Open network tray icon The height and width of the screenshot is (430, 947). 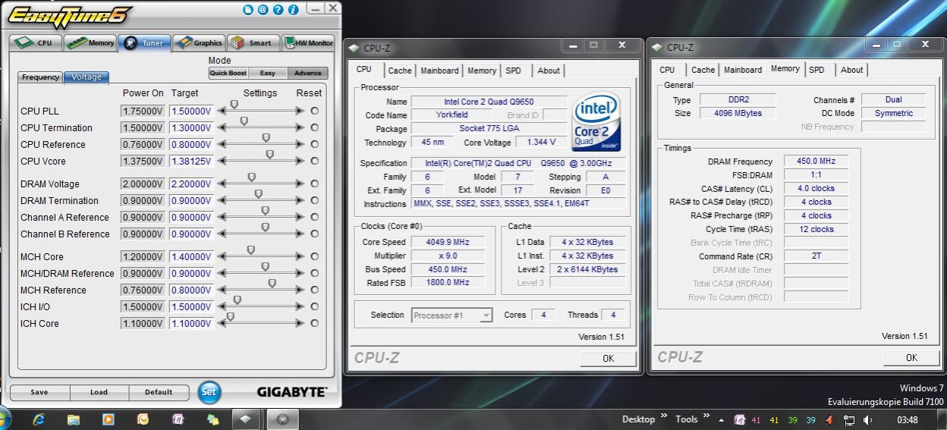pyautogui.click(x=849, y=419)
